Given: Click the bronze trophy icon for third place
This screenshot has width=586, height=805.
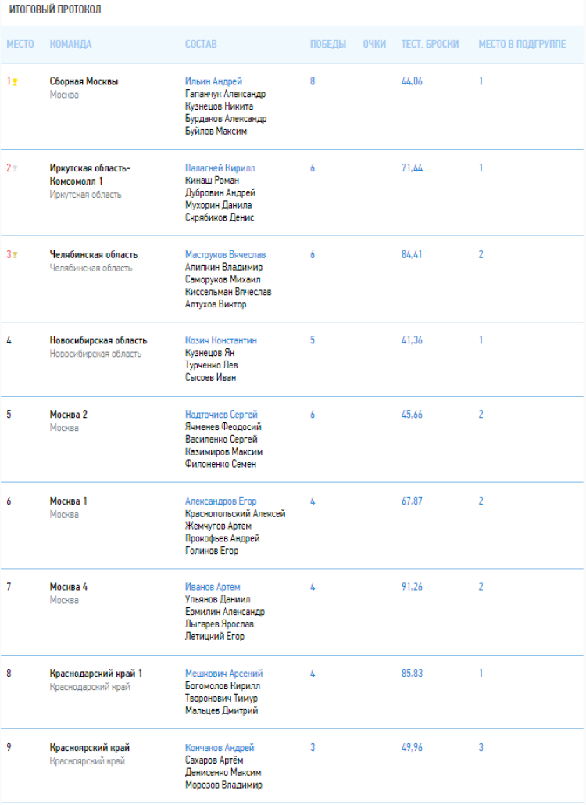Looking at the screenshot, I should [15, 254].
